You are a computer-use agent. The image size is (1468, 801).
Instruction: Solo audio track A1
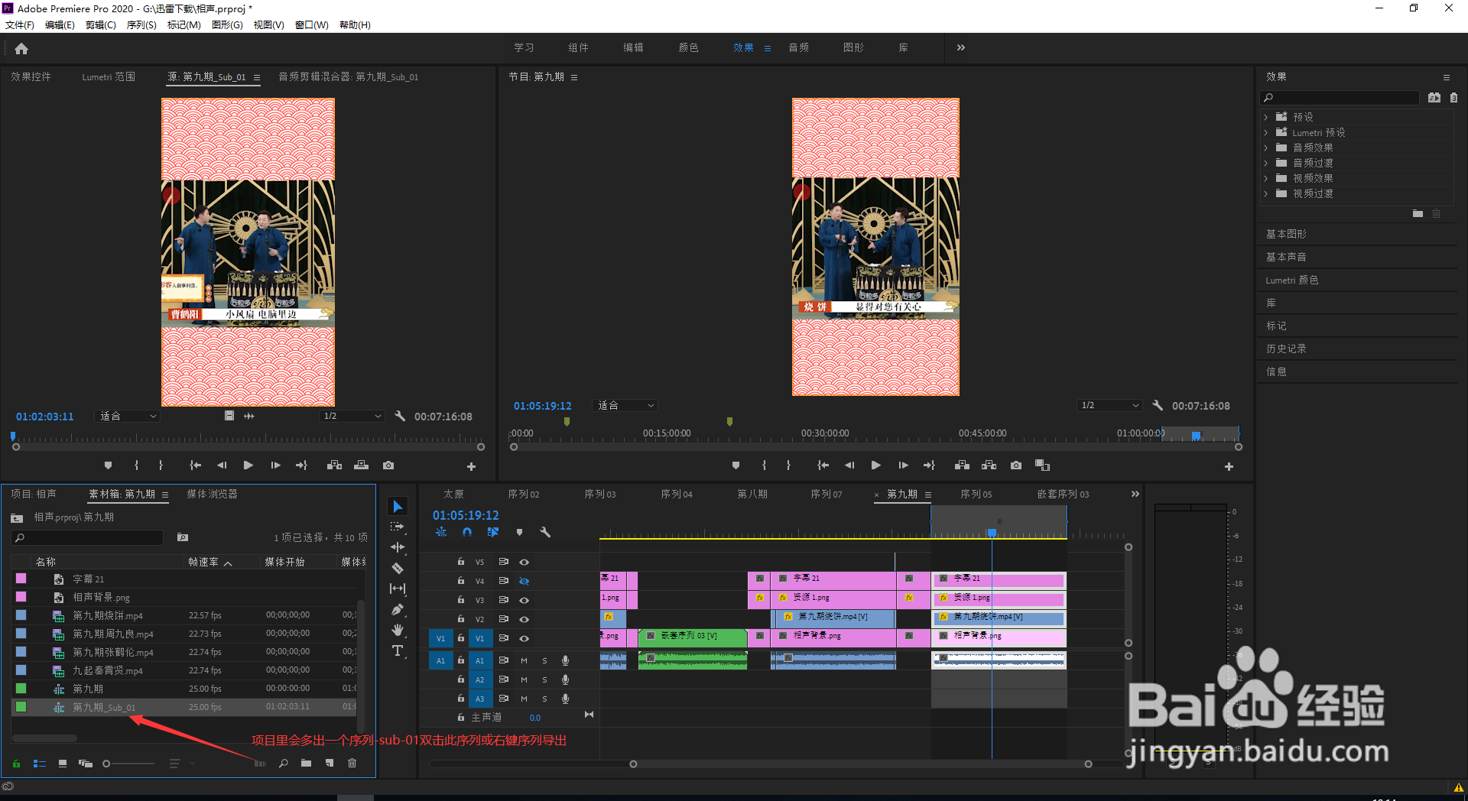544,660
